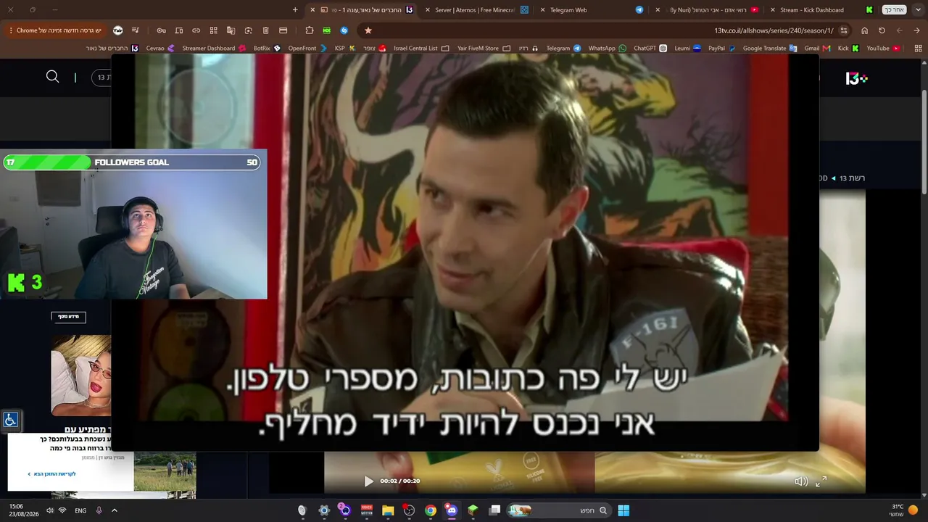
Task: Close the active 13tv tab
Action: (312, 10)
